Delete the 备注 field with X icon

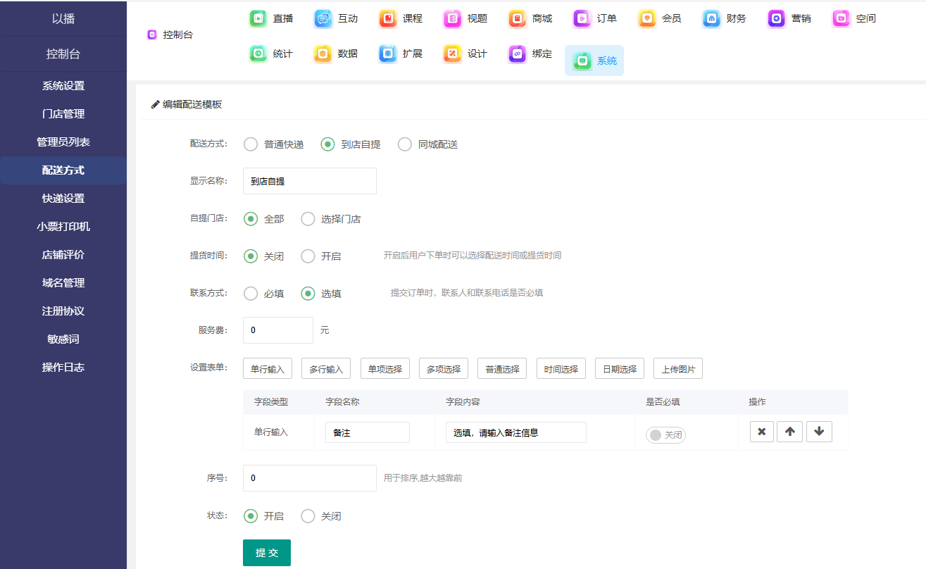click(762, 432)
